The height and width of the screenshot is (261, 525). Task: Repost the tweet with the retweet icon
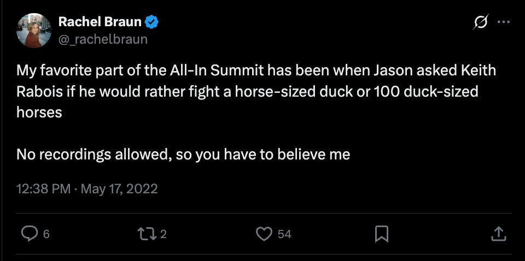[x=149, y=234]
